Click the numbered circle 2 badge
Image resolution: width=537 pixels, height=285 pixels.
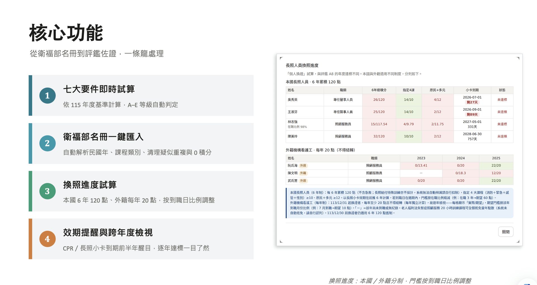(47, 143)
